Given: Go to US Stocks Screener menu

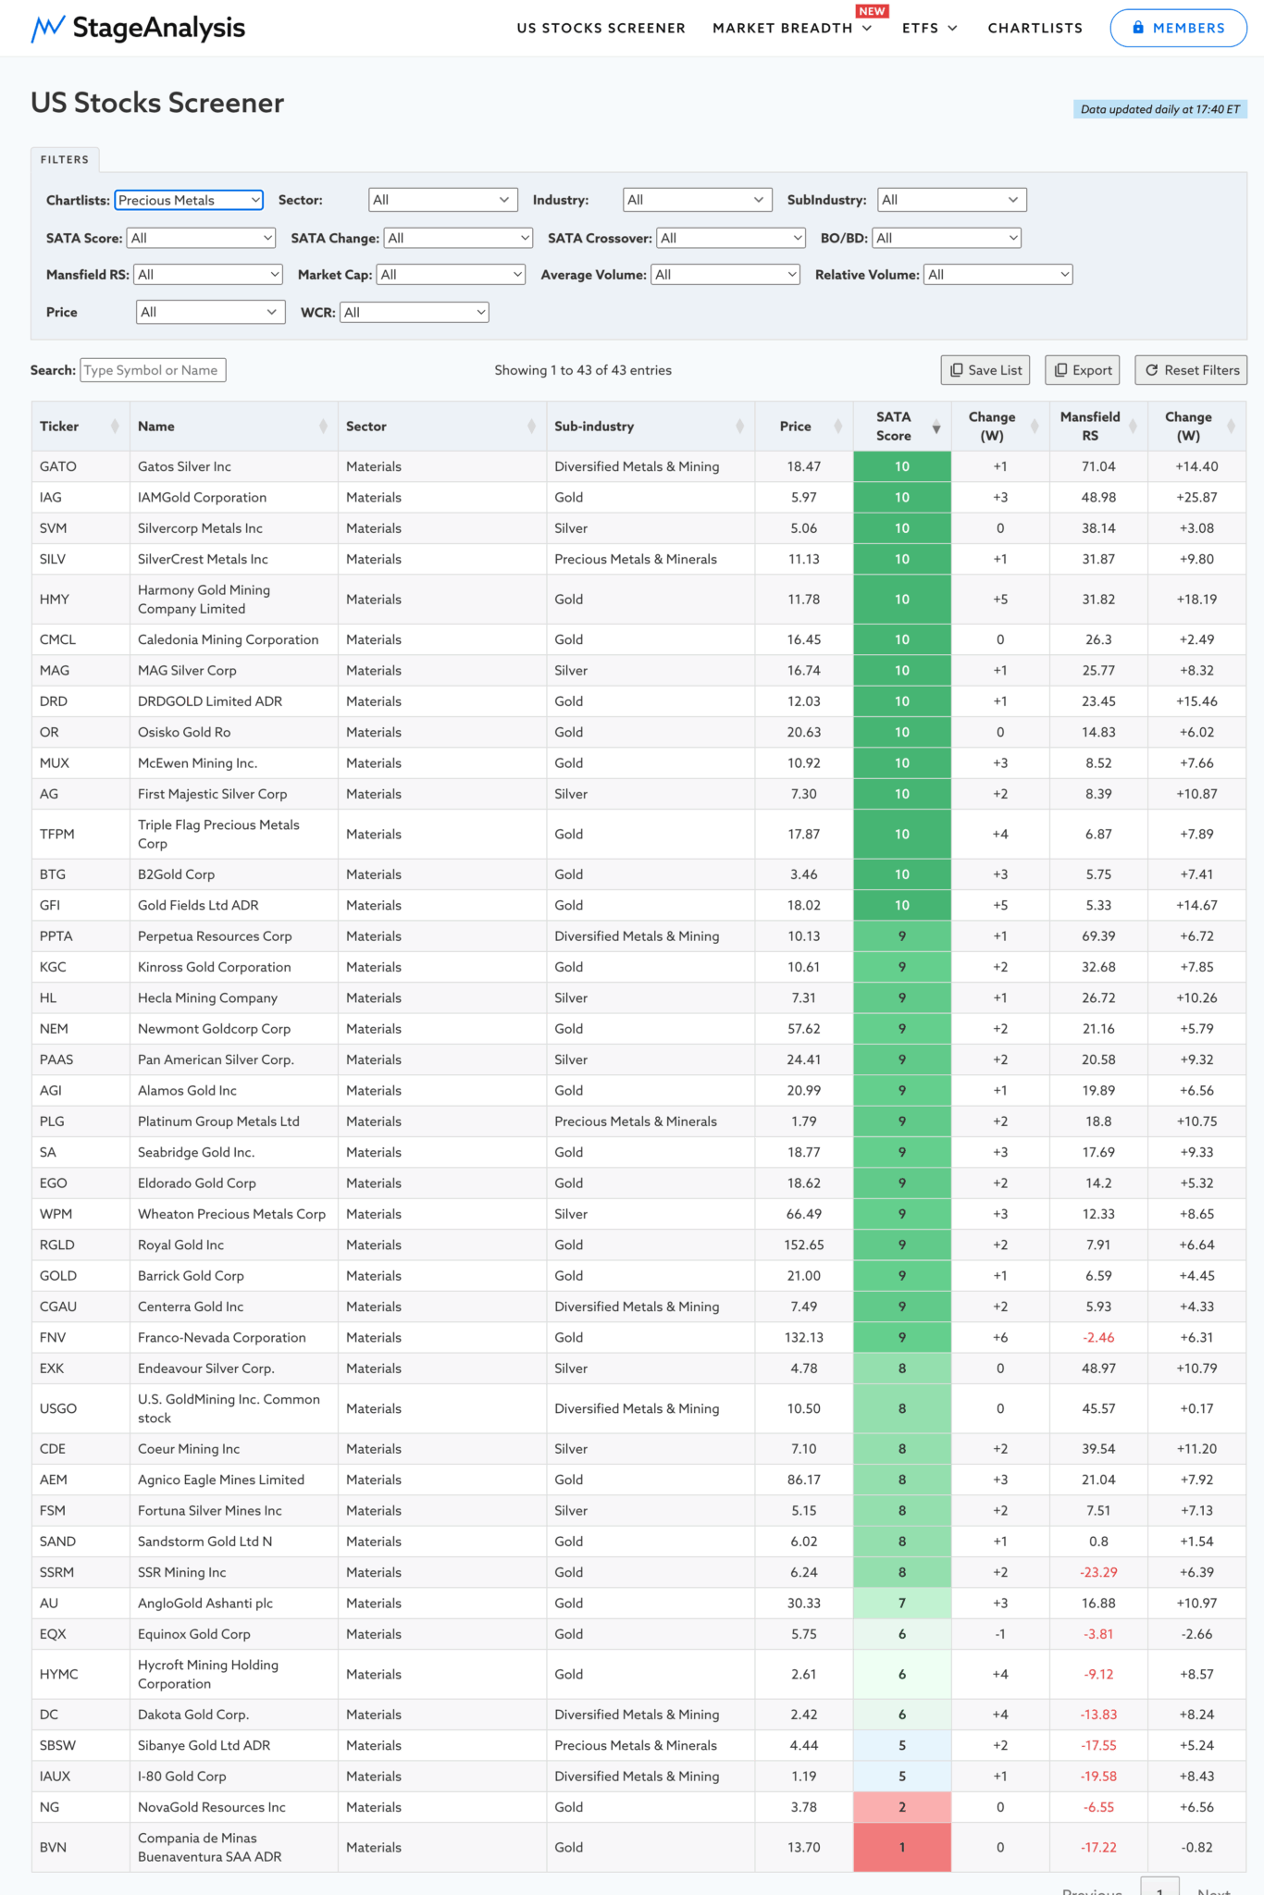Looking at the screenshot, I should pos(601,28).
